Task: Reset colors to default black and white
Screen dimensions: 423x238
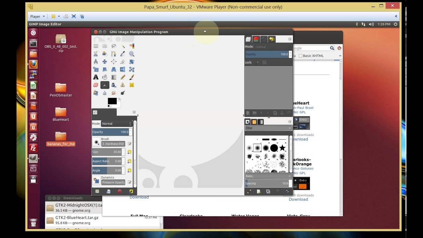Action: tap(109, 106)
